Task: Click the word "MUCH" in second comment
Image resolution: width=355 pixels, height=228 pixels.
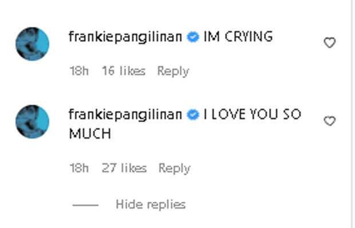Action: [x=90, y=133]
